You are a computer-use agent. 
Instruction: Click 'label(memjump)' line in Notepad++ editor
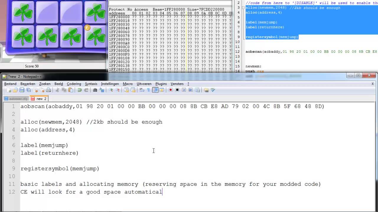44,145
